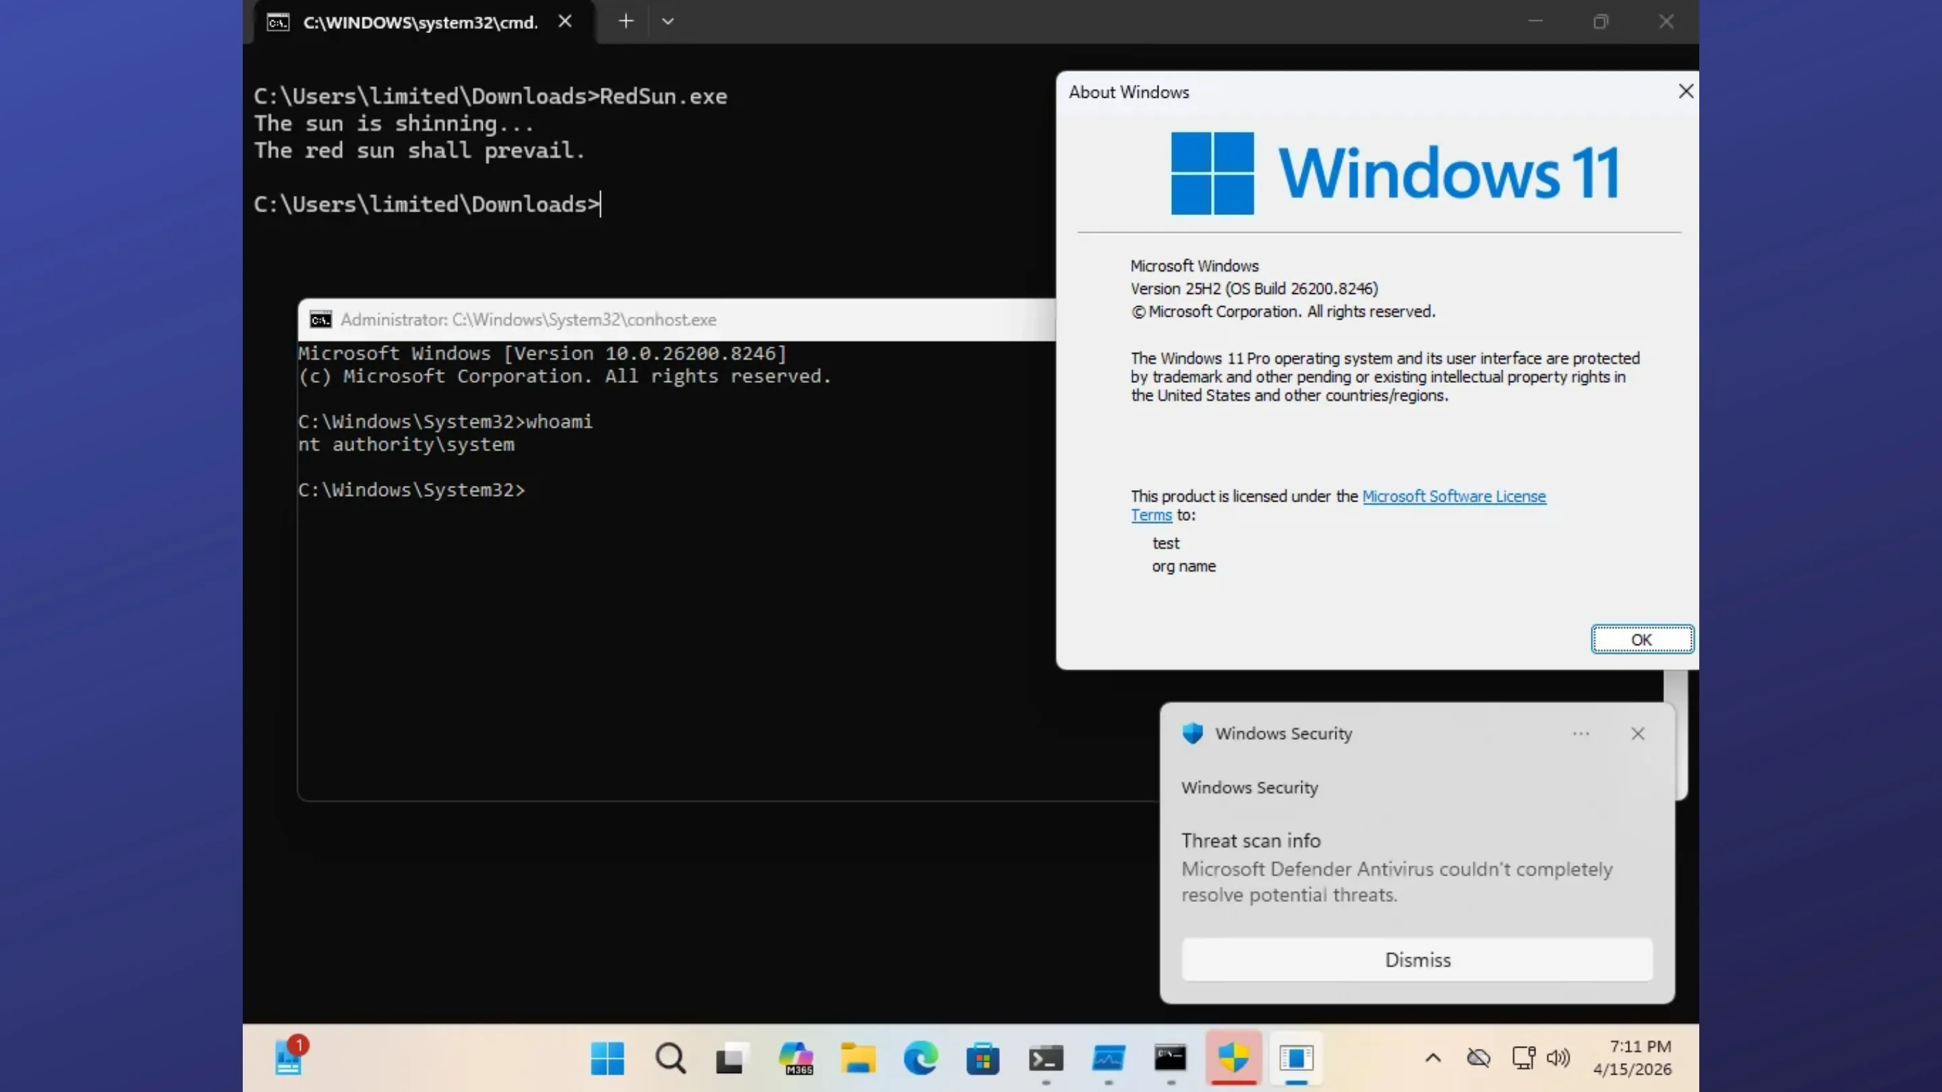Click the volume speaker tray icon
This screenshot has height=1092, width=1942.
pos(1558,1058)
